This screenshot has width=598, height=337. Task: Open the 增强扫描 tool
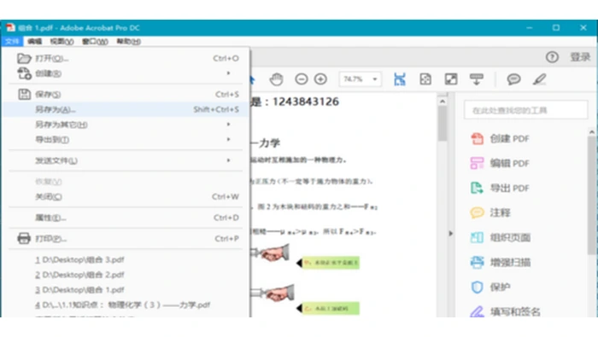(501, 262)
